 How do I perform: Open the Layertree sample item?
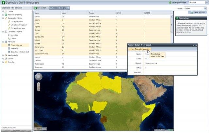(14, 35)
